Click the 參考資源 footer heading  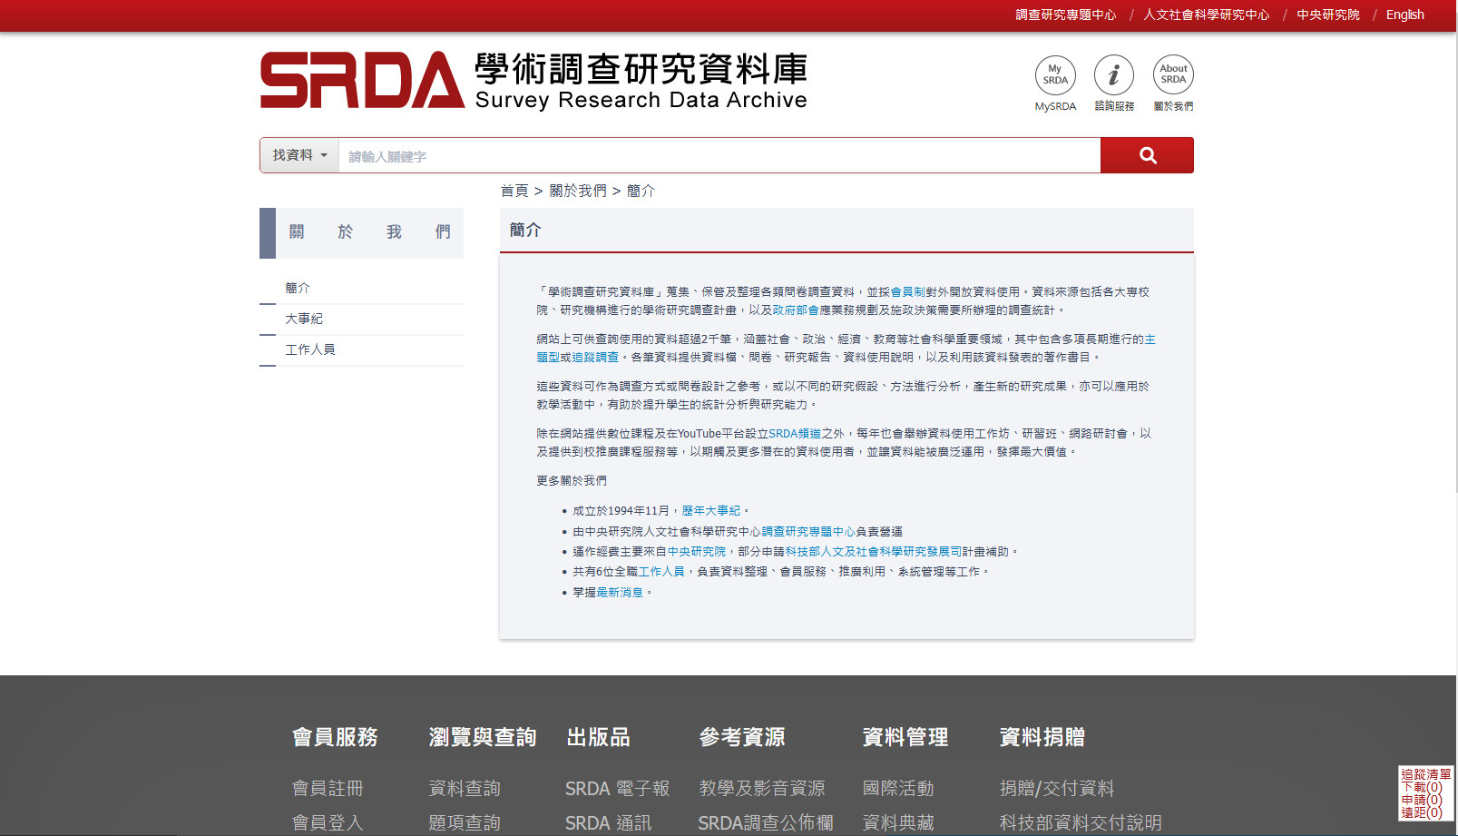pos(742,737)
